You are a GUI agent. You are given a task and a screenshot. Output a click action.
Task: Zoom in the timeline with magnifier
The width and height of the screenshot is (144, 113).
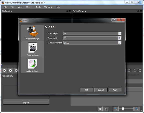click(137, 109)
